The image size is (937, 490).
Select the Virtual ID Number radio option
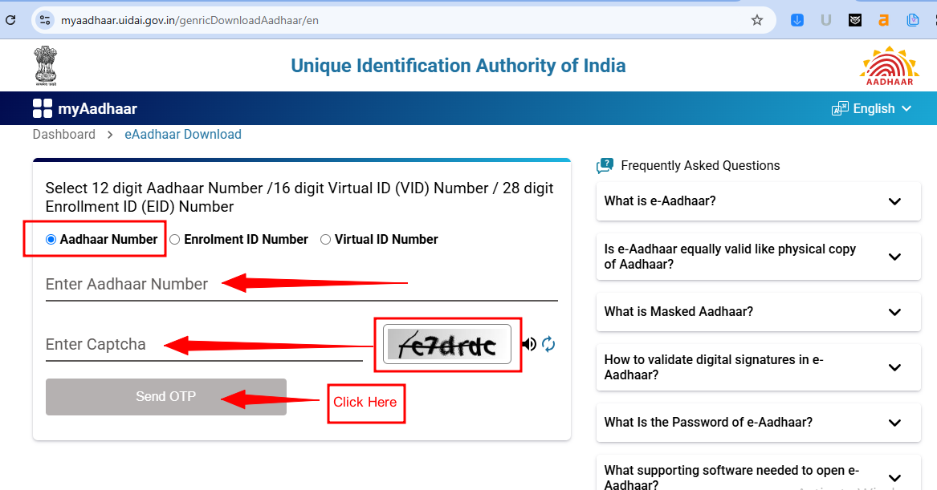click(x=325, y=239)
